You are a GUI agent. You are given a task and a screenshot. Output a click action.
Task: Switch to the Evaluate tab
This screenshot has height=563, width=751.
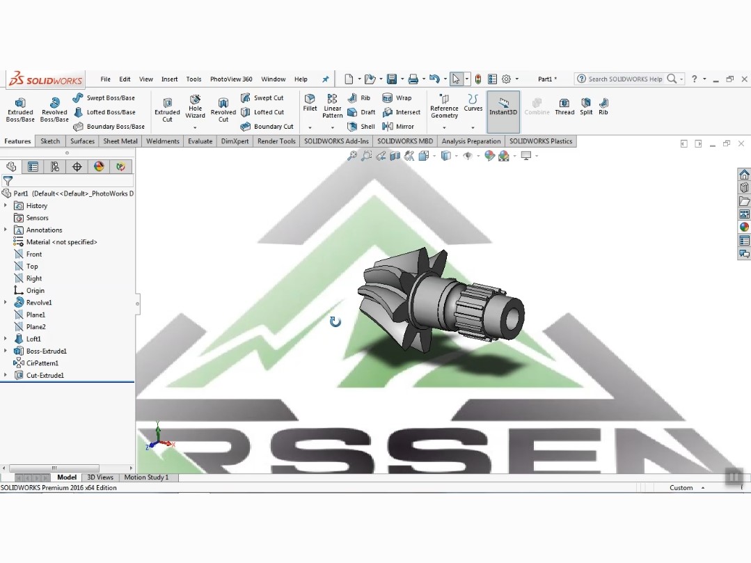point(200,141)
